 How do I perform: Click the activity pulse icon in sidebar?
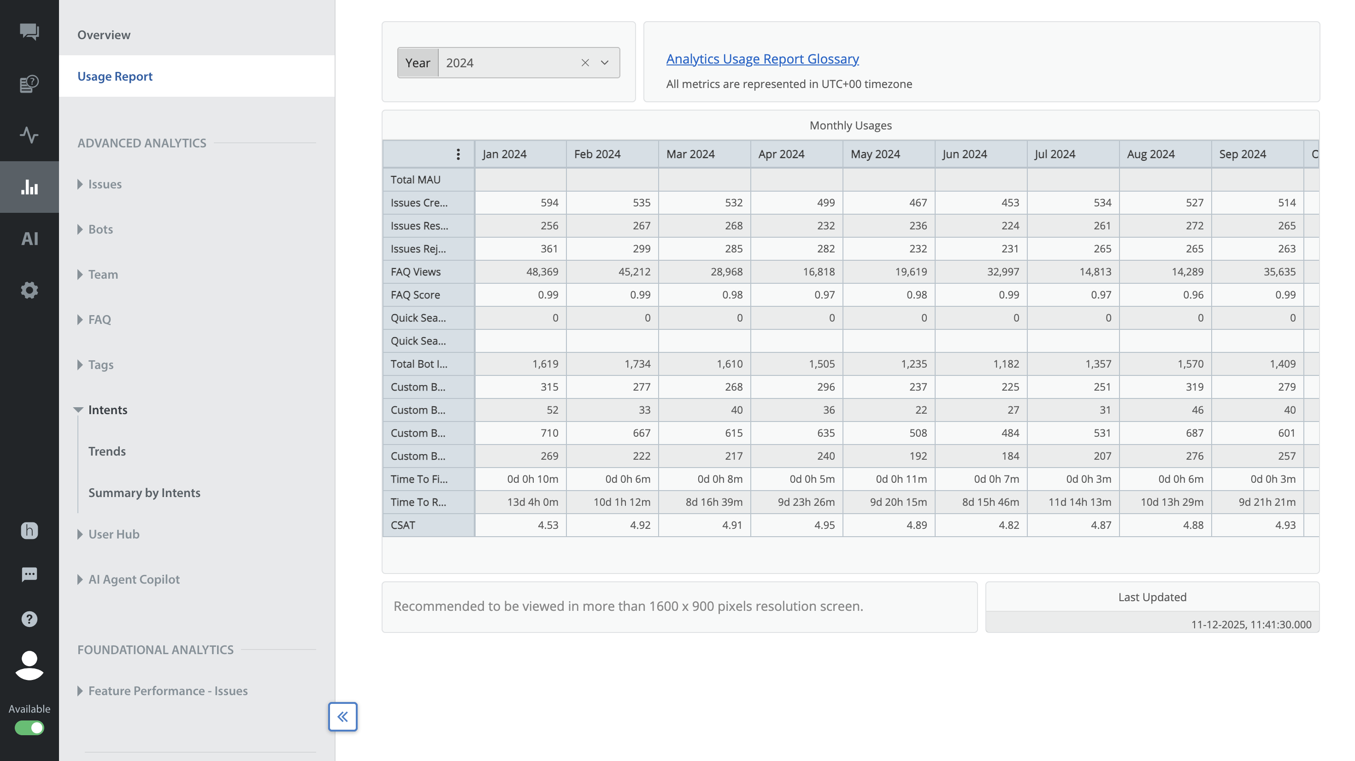29,135
